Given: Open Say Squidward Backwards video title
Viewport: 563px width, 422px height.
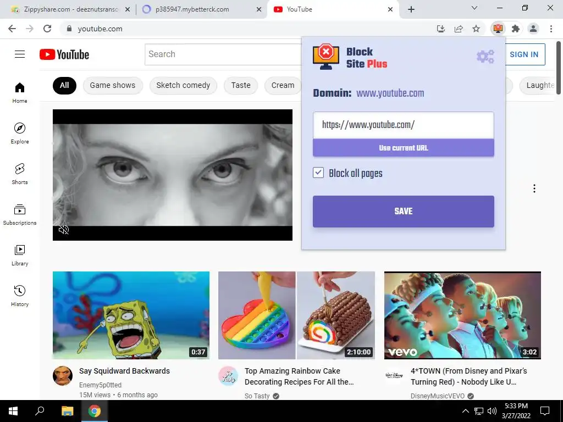Looking at the screenshot, I should coord(124,371).
